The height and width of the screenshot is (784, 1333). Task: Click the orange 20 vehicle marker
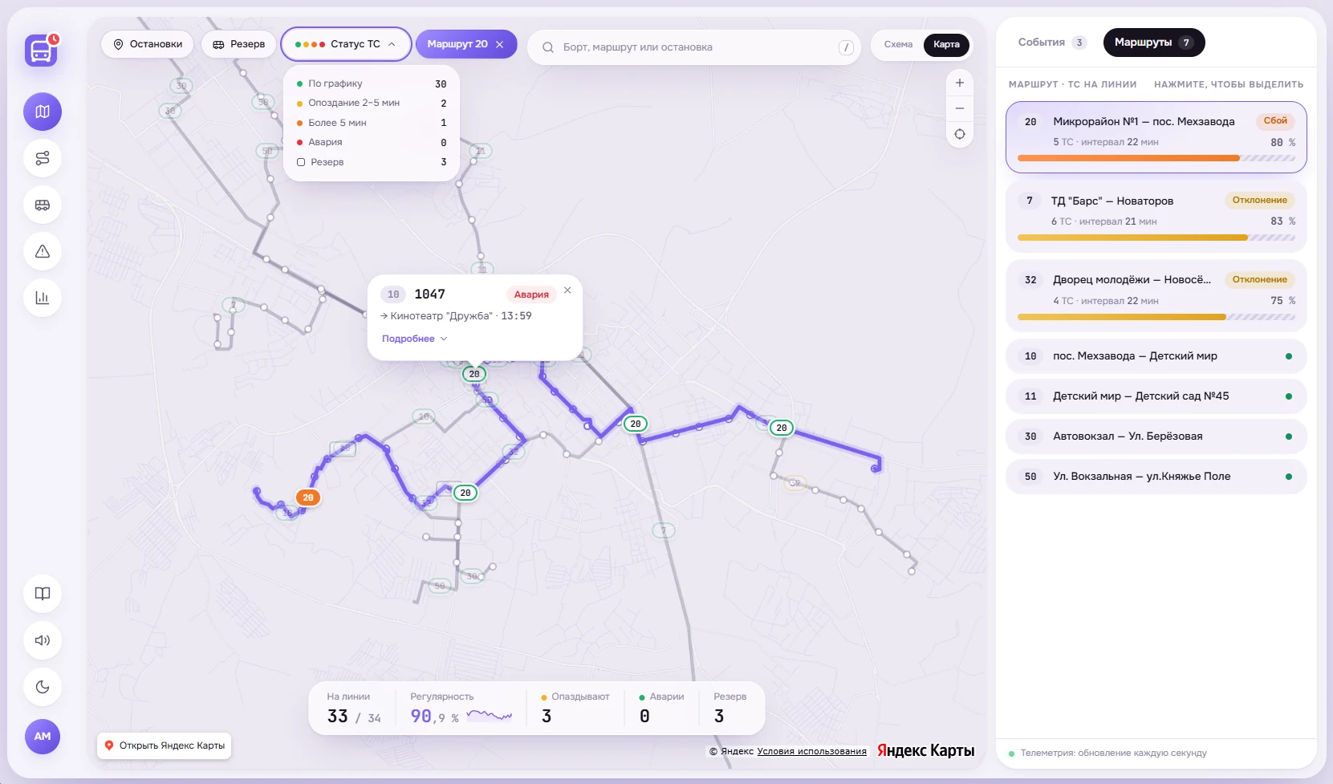click(x=308, y=498)
